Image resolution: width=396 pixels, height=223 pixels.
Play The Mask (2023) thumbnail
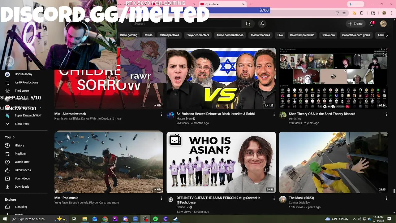[x=334, y=163]
